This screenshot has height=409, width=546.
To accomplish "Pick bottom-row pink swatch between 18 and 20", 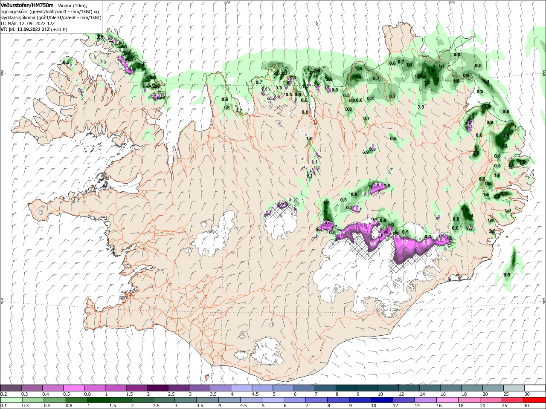I will tap(468, 400).
